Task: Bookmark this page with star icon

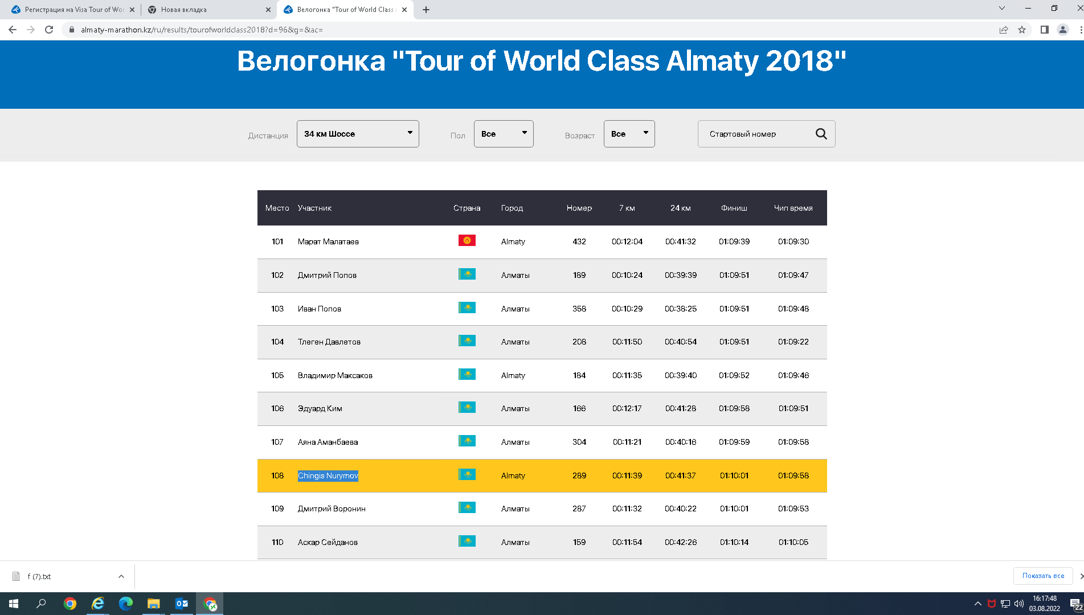Action: 1022,30
